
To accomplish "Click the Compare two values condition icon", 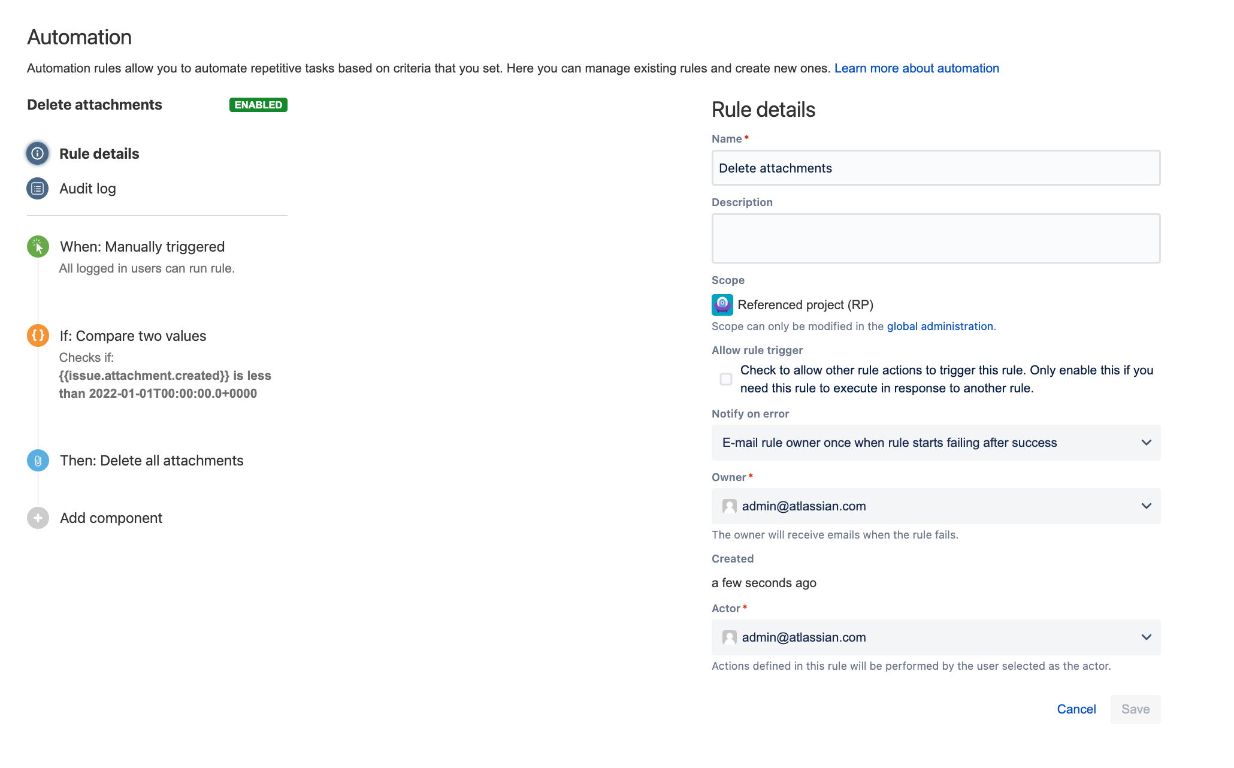I will pyautogui.click(x=37, y=335).
